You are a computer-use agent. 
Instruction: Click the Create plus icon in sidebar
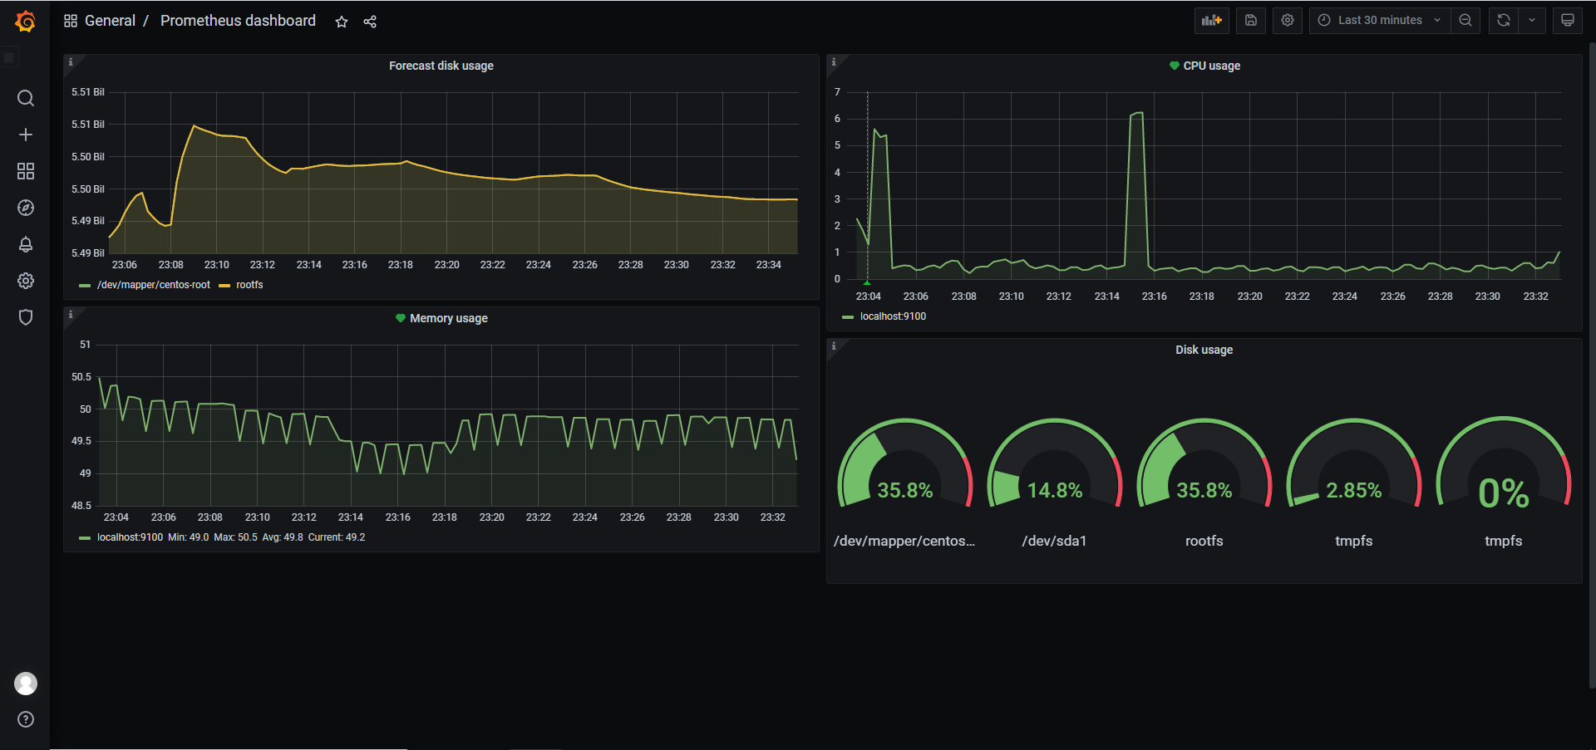pyautogui.click(x=26, y=135)
